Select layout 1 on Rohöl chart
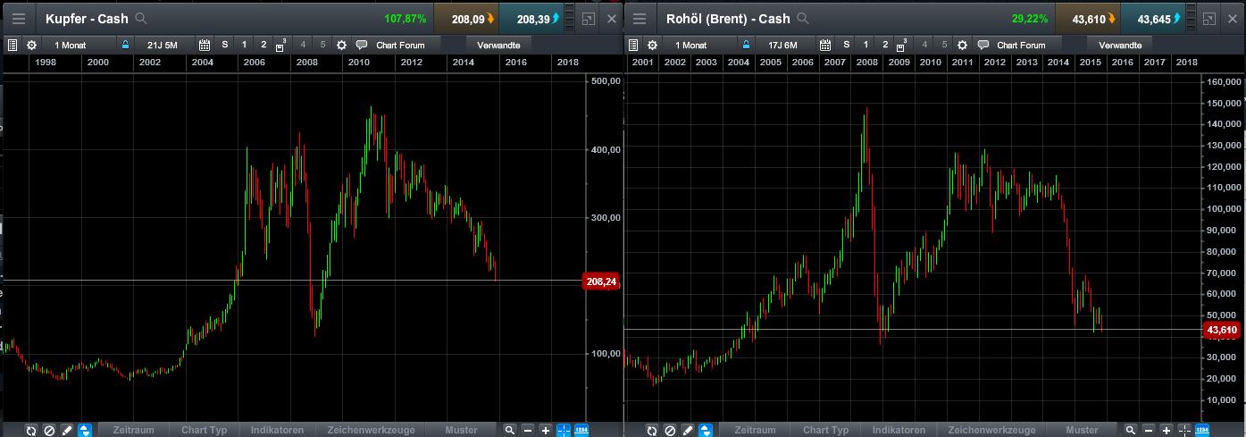 866,45
